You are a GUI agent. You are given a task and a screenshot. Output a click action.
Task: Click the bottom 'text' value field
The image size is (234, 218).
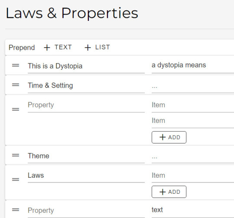click(193, 210)
